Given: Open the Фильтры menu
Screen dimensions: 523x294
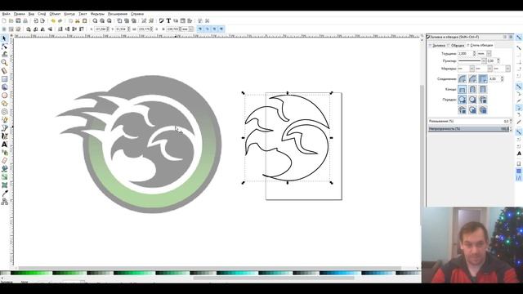Looking at the screenshot, I should point(97,14).
